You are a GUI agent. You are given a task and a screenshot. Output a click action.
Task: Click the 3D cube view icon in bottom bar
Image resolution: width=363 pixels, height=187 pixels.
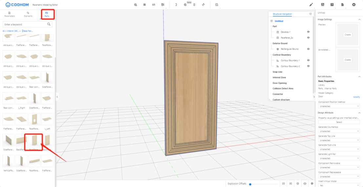[298, 184]
